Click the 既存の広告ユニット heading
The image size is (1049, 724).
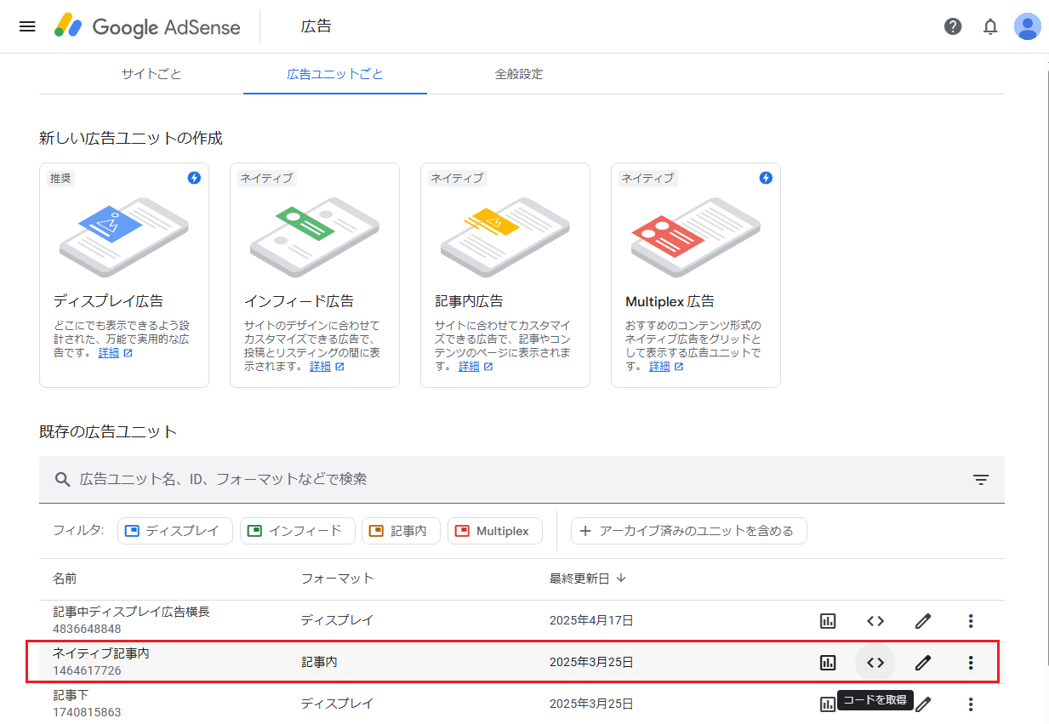pos(108,432)
